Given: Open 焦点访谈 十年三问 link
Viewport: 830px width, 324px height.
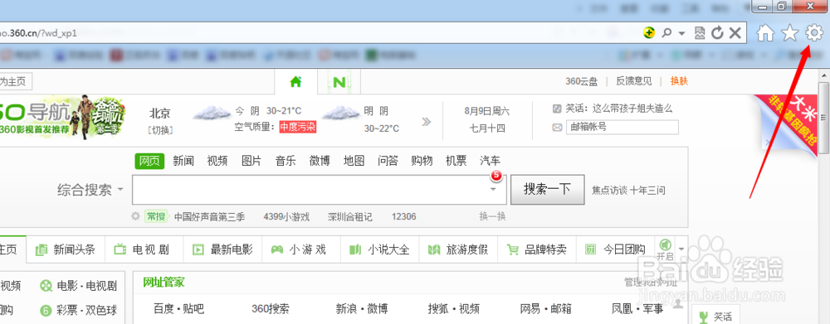Looking at the screenshot, I should click(628, 191).
